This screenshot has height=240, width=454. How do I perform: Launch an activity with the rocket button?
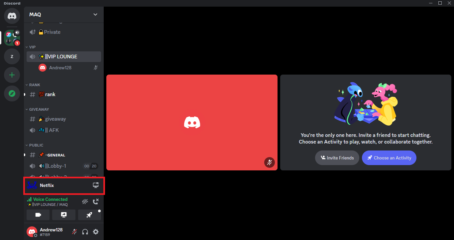pos(89,215)
